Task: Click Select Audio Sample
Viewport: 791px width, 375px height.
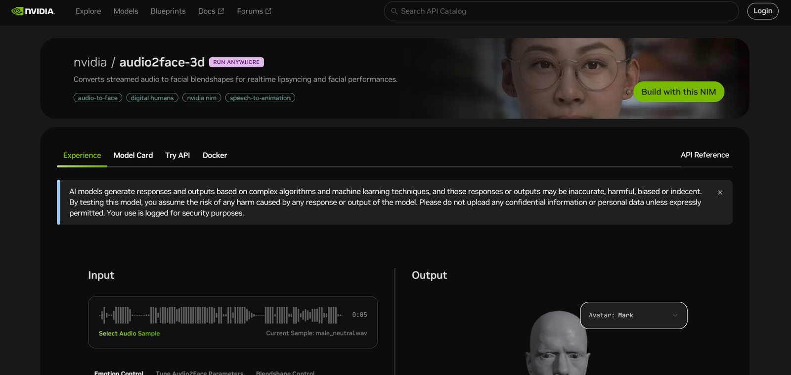Action: click(x=129, y=333)
